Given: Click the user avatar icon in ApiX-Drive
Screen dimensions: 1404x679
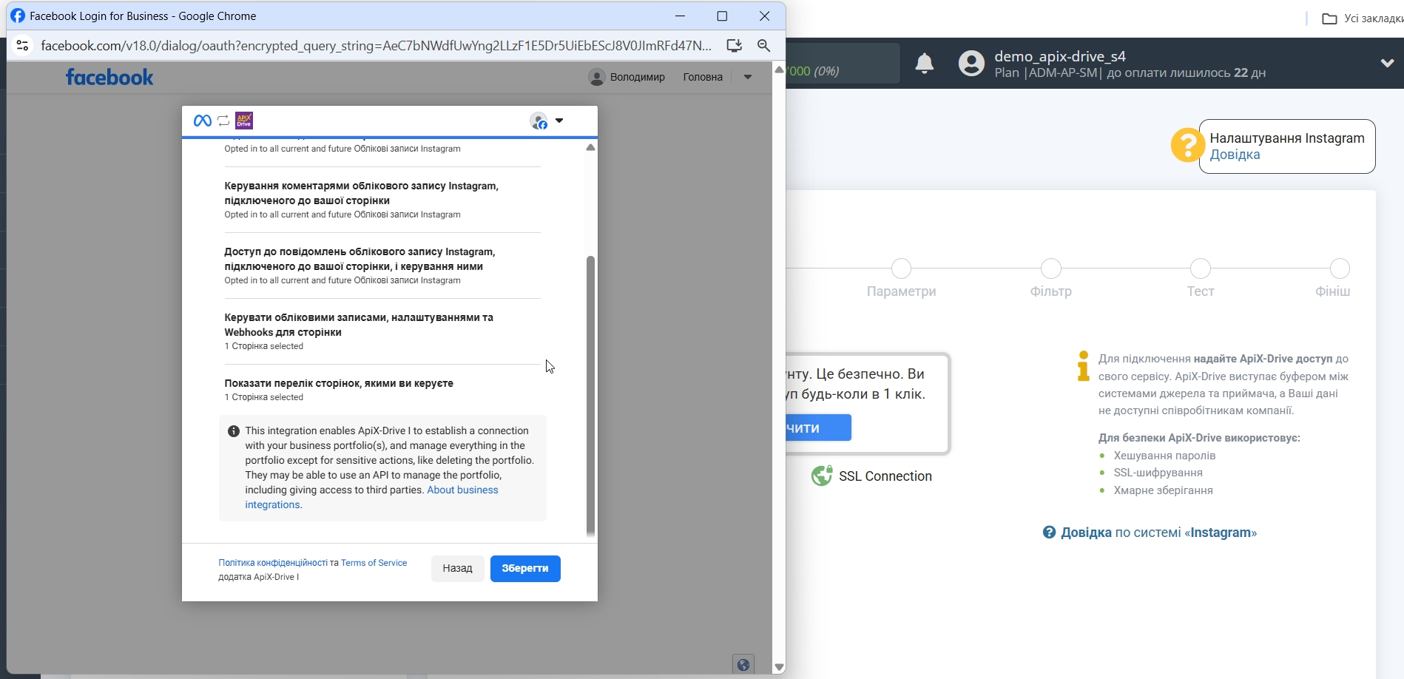Looking at the screenshot, I should pos(971,64).
